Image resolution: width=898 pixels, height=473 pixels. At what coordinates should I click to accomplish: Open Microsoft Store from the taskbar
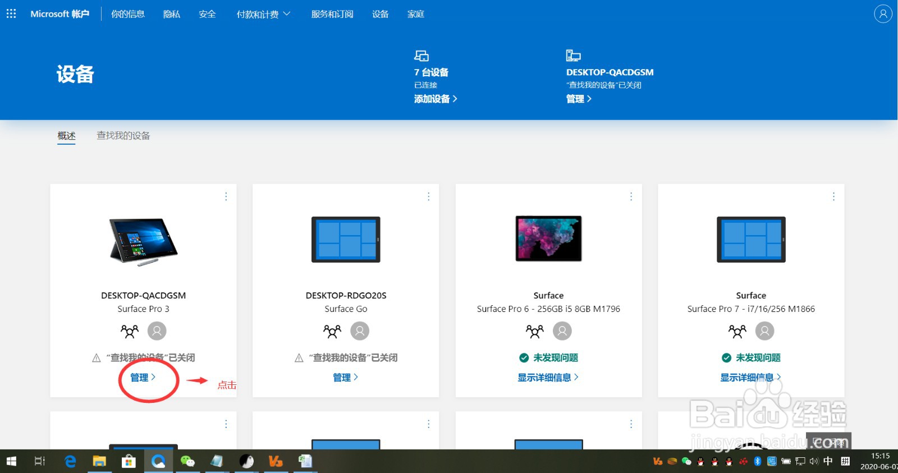tap(129, 461)
